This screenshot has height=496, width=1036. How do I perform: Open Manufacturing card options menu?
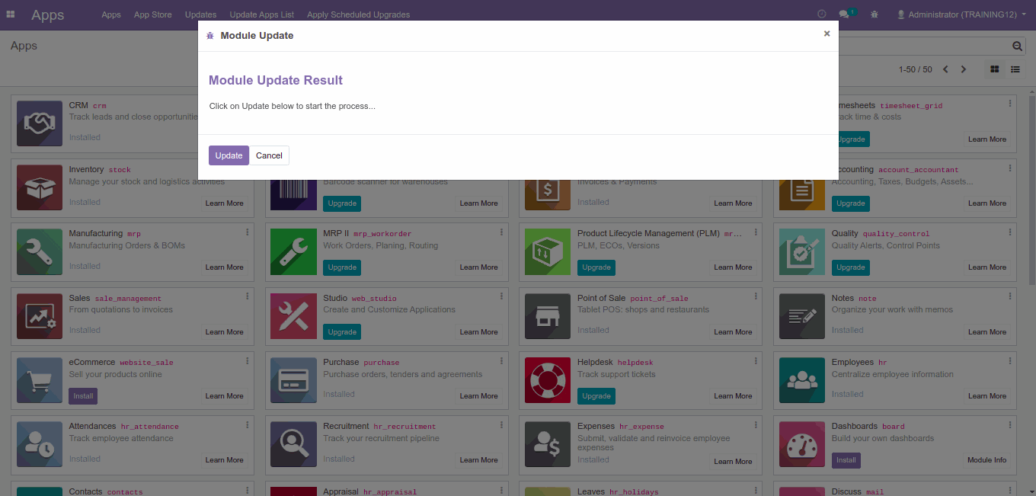pos(247,232)
